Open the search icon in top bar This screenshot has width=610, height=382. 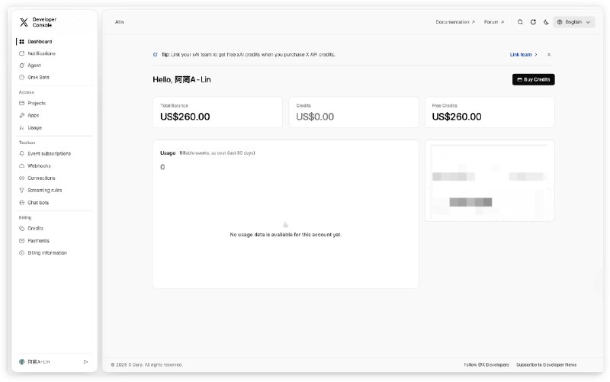coord(520,22)
